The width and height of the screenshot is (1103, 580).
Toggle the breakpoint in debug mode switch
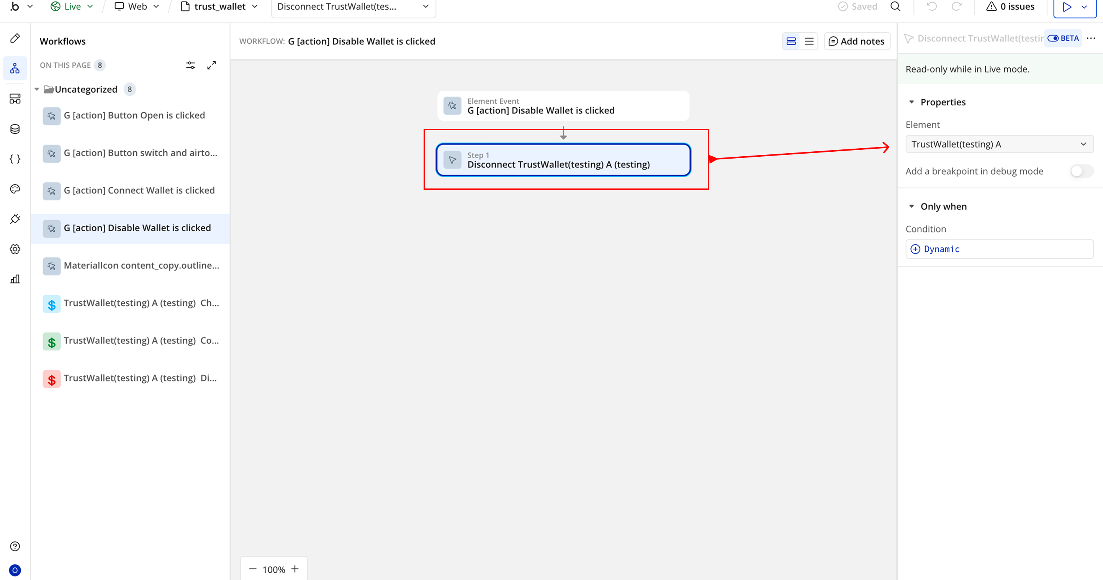coord(1081,171)
